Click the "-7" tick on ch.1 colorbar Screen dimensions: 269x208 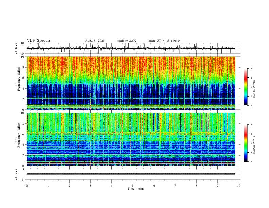(x=250, y=105)
